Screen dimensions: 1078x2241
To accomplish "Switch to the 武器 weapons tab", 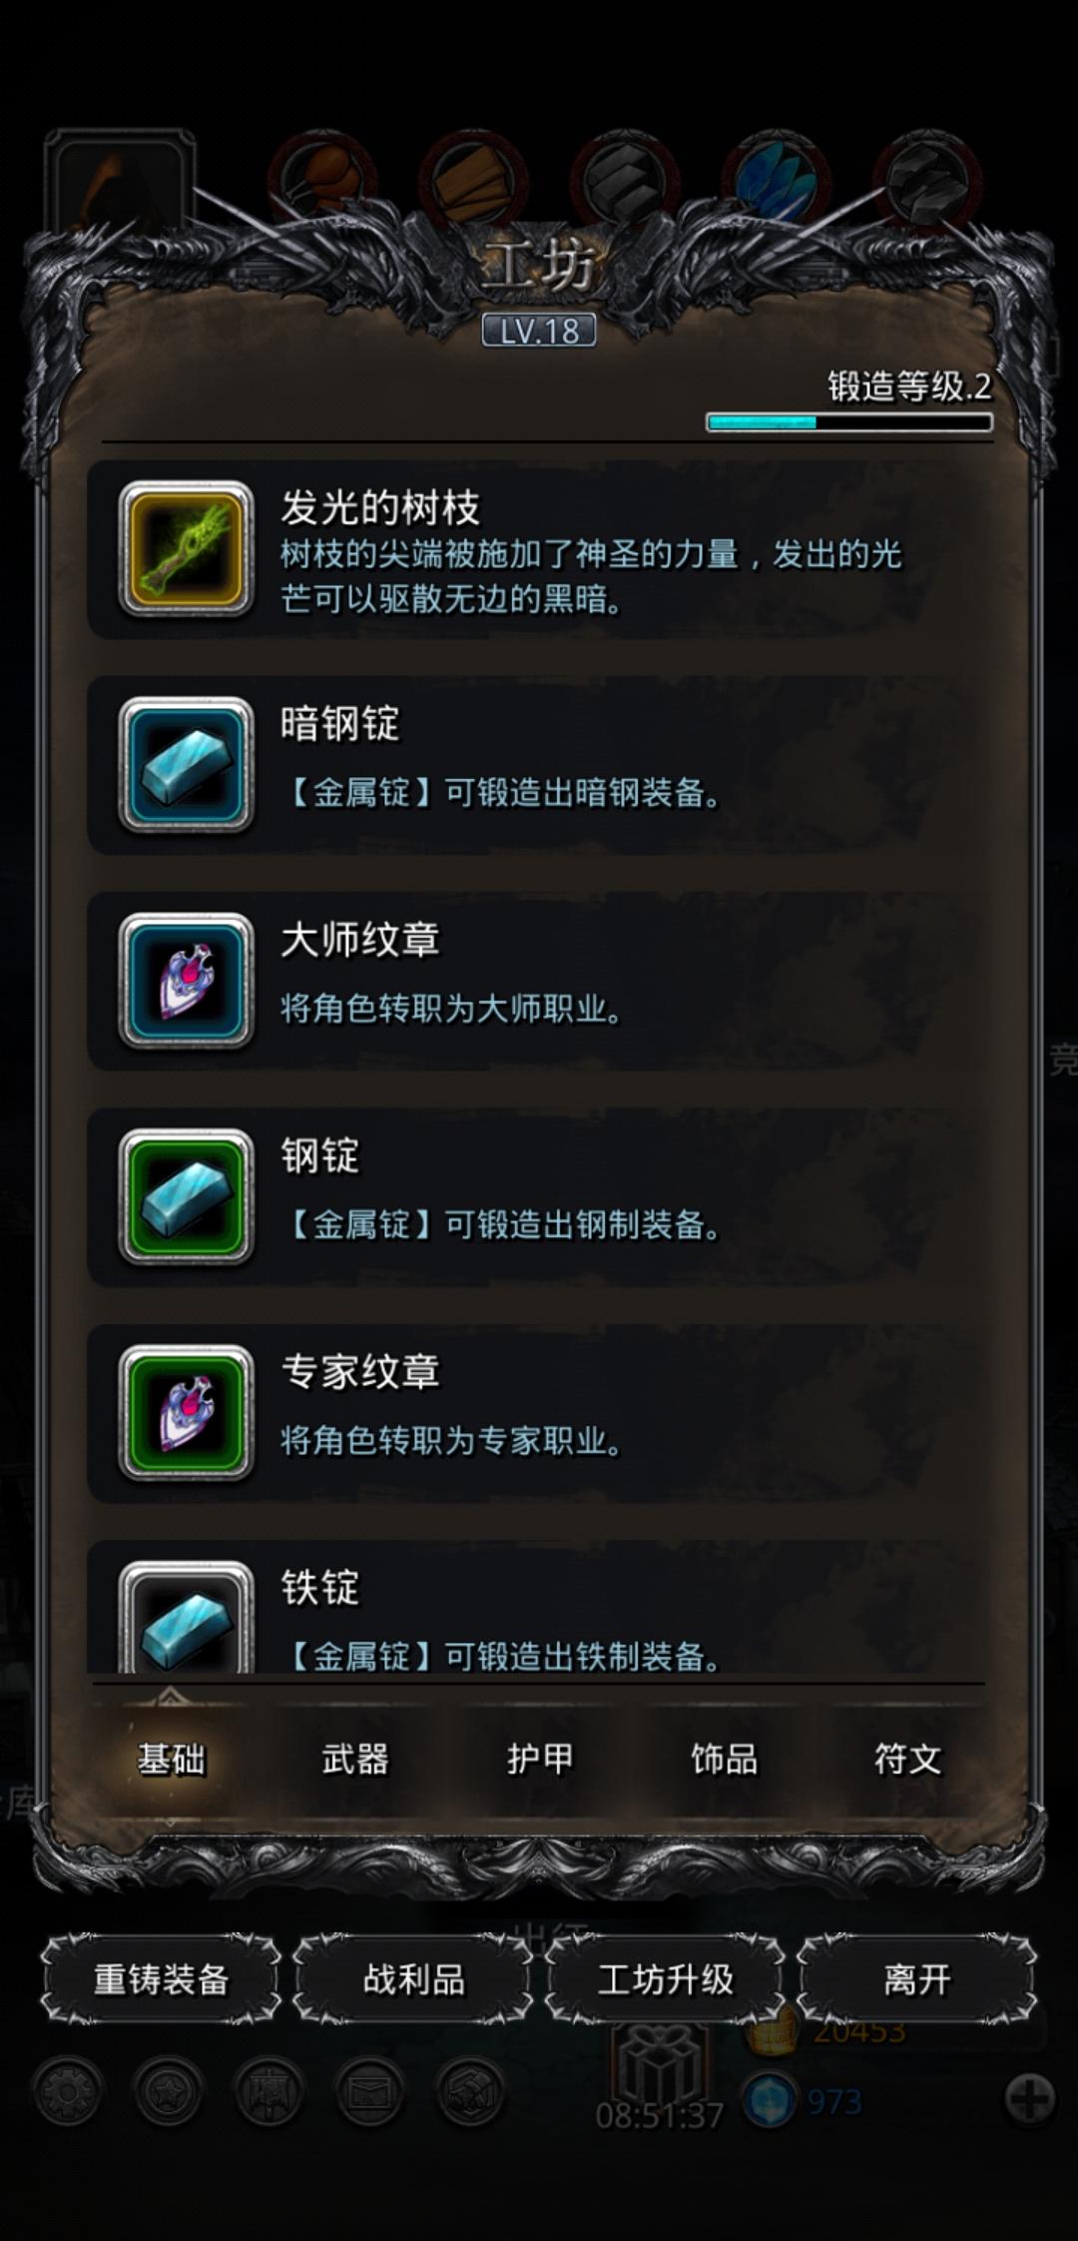I will pyautogui.click(x=355, y=1759).
